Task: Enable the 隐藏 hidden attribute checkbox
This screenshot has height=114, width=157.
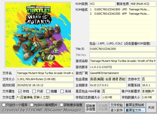Action: (x=48, y=91)
